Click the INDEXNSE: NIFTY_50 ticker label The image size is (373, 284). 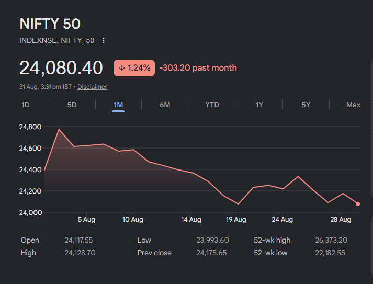point(57,40)
